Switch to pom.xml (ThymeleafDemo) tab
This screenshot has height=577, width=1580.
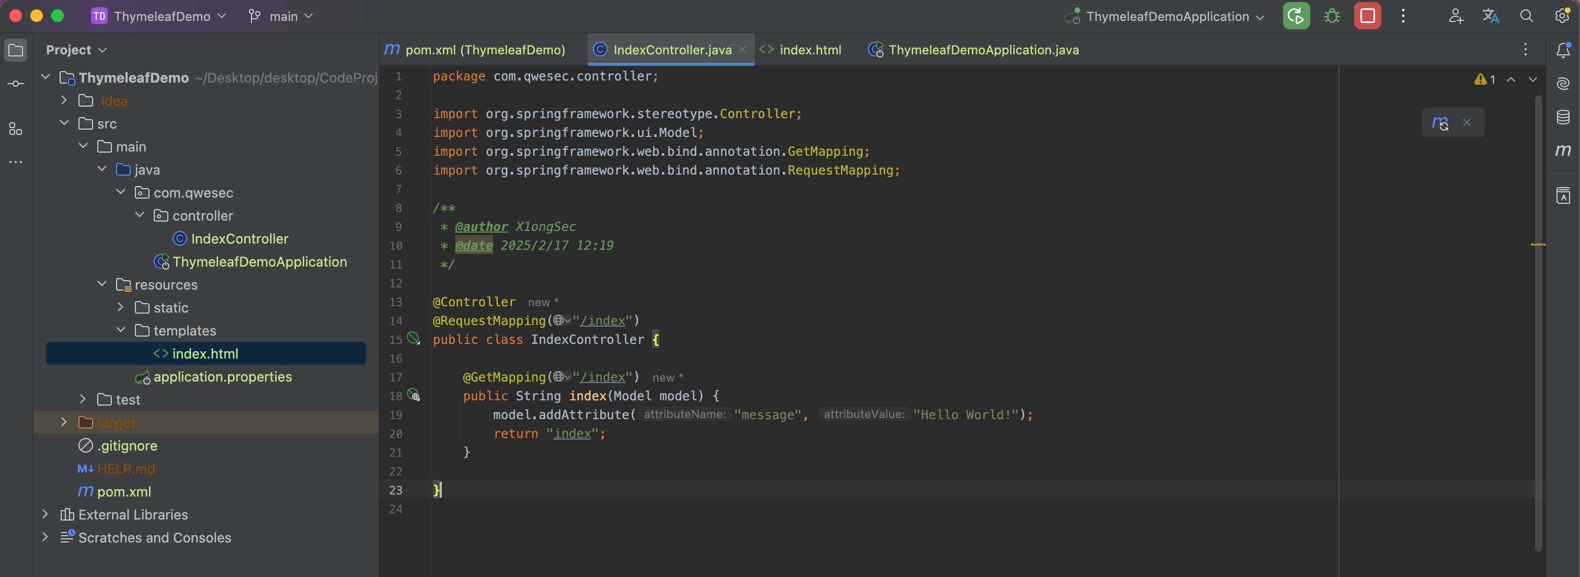pos(475,50)
